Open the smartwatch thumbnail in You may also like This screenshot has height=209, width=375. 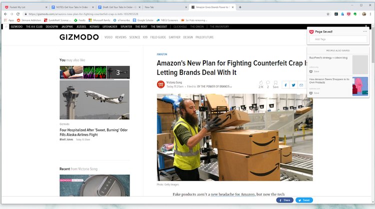(x=71, y=72)
